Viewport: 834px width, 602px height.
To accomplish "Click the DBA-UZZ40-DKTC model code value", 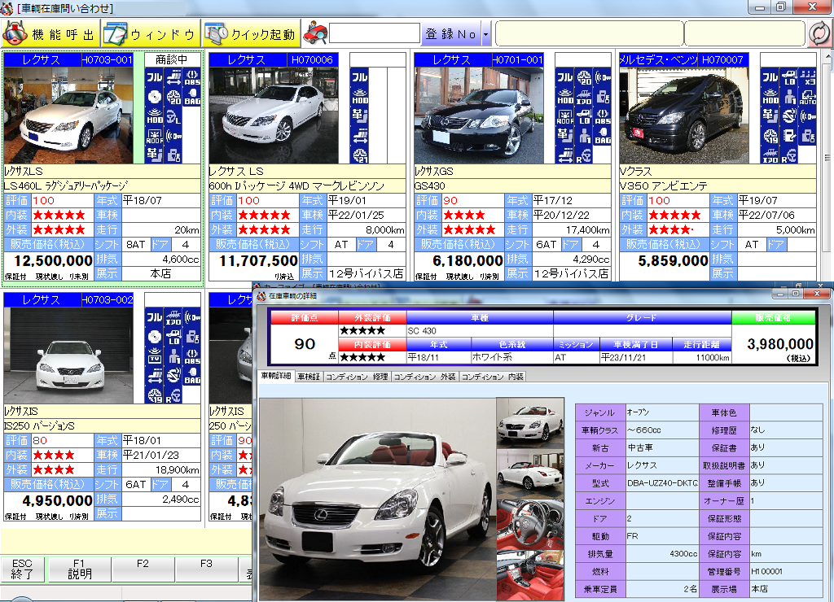I will pos(661,483).
